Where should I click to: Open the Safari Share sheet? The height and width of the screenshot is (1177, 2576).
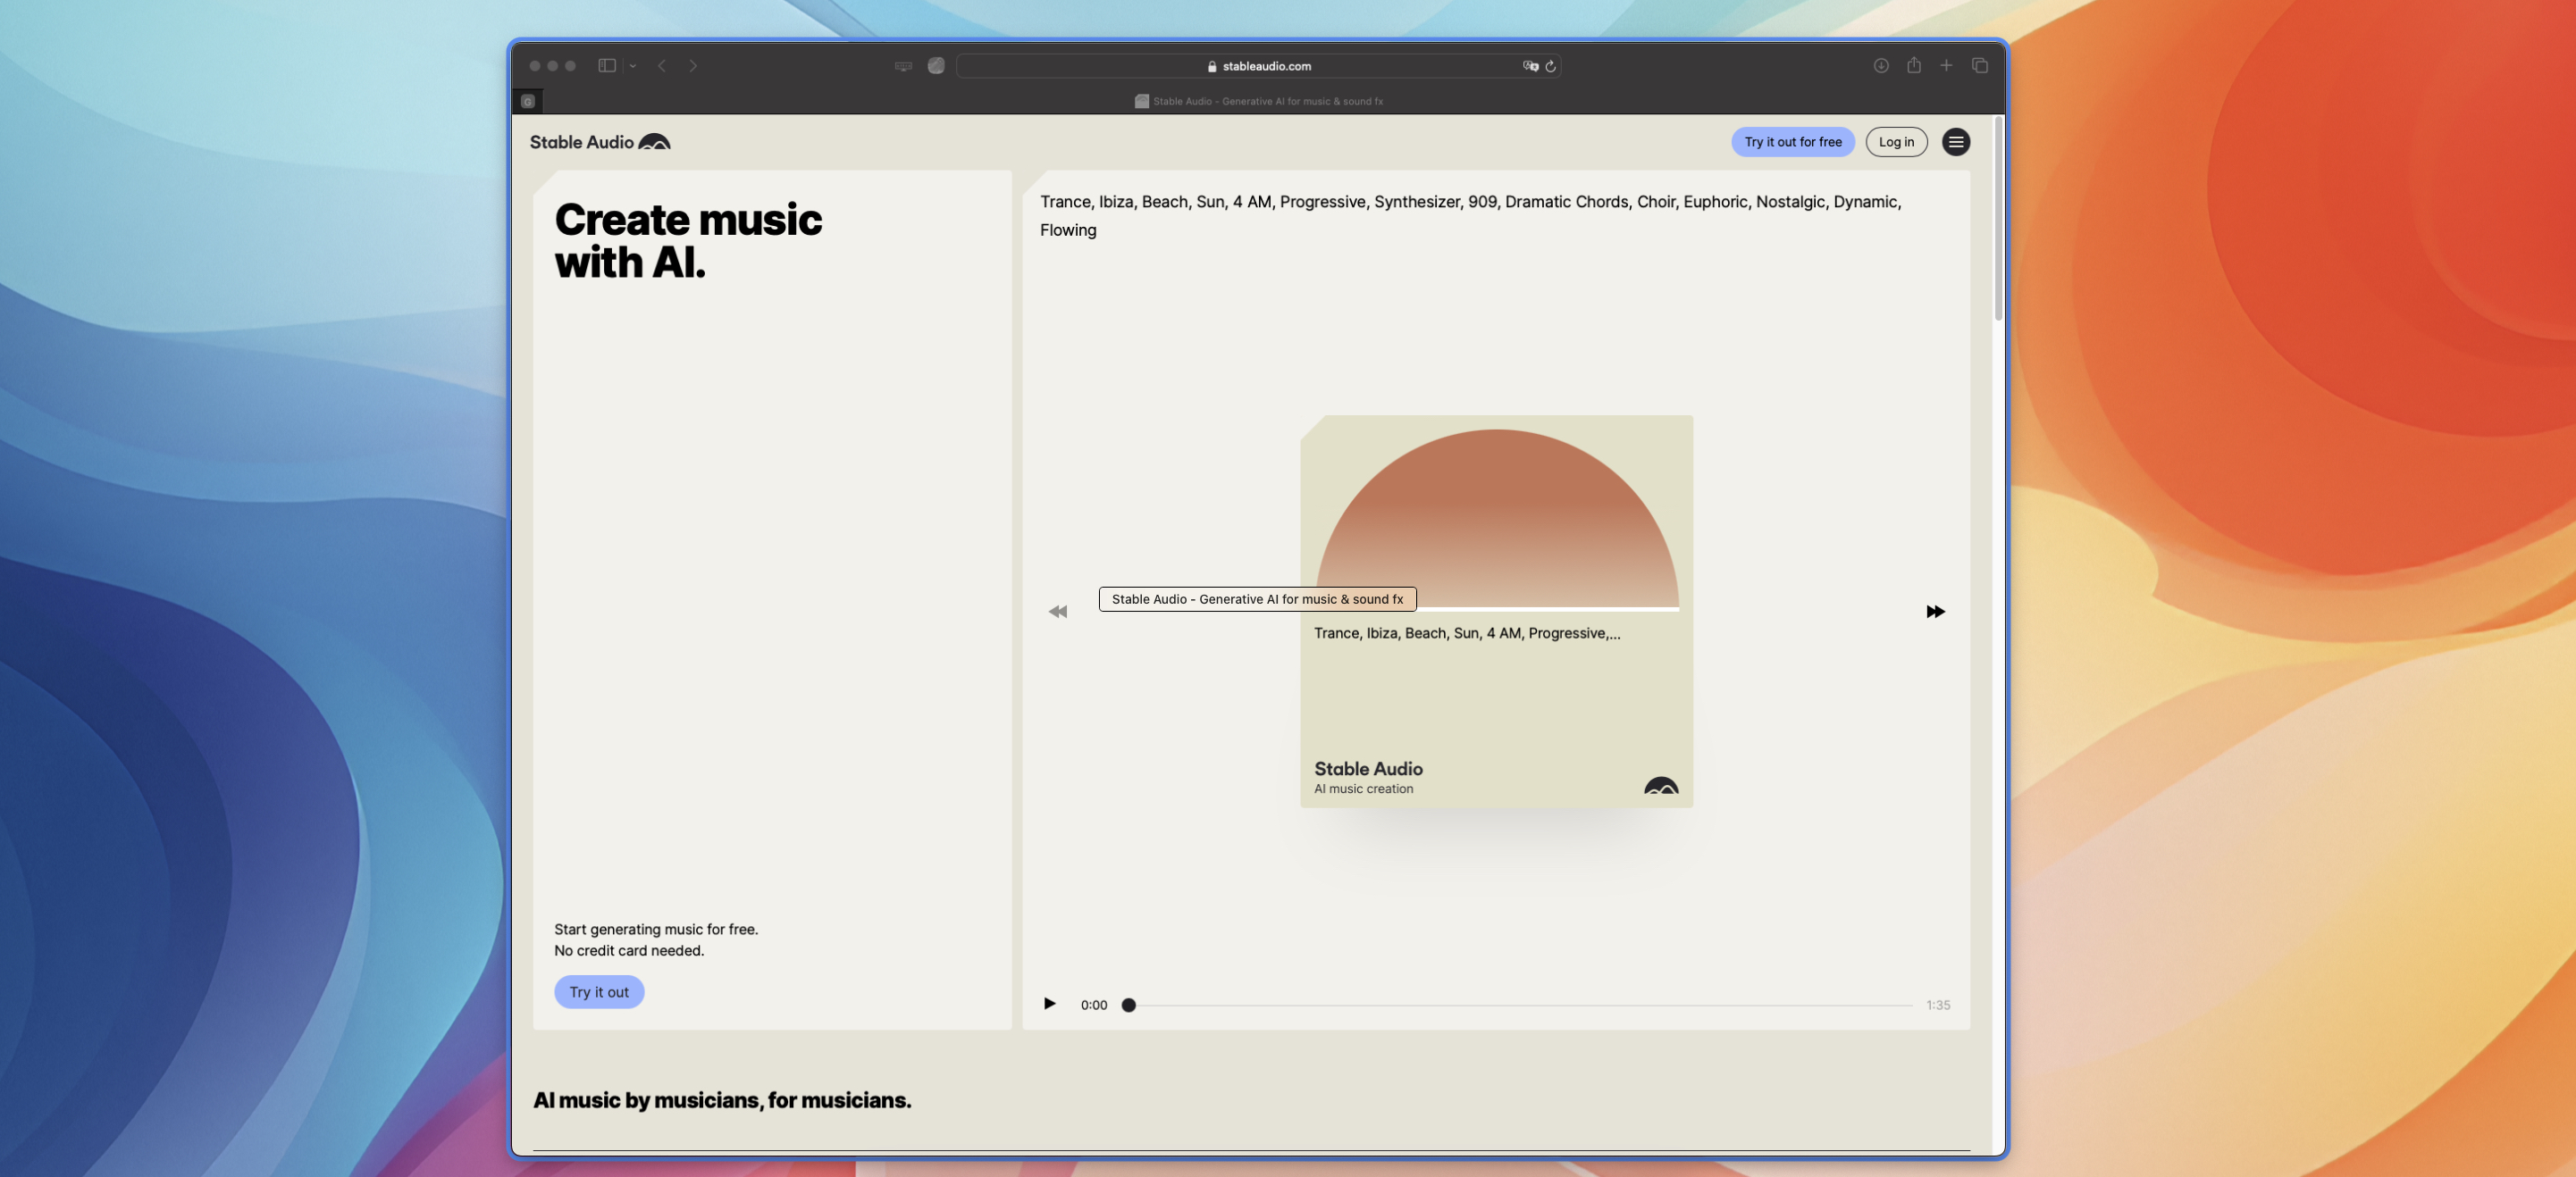pyautogui.click(x=1912, y=66)
